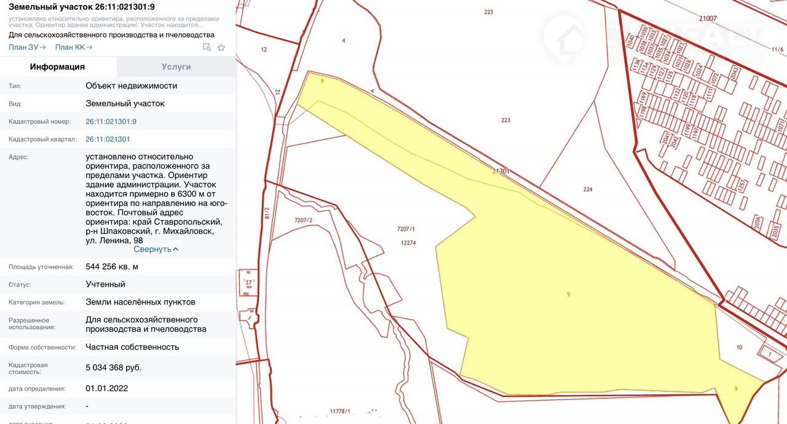Select parcel 224 on the map
Viewport: 787px width, 424px height.
pyautogui.click(x=588, y=190)
